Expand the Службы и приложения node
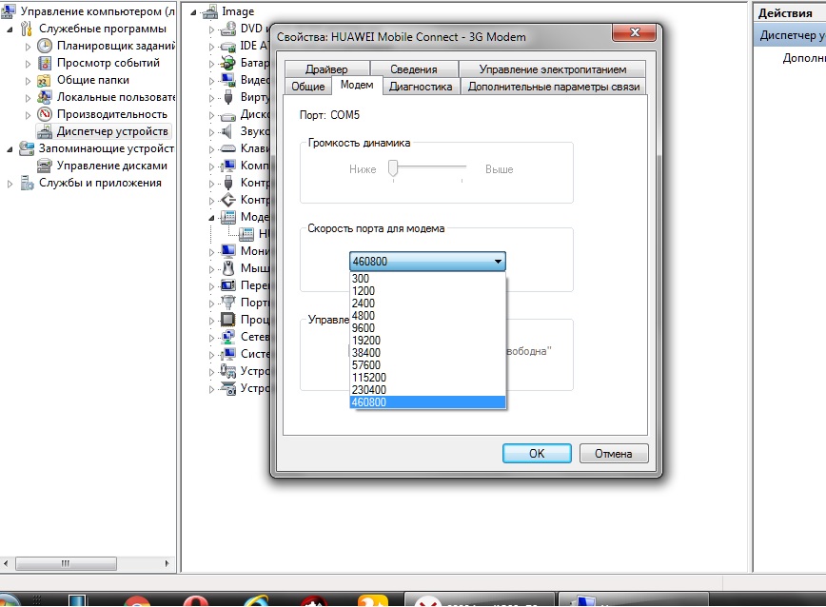This screenshot has width=826, height=607. tap(10, 184)
